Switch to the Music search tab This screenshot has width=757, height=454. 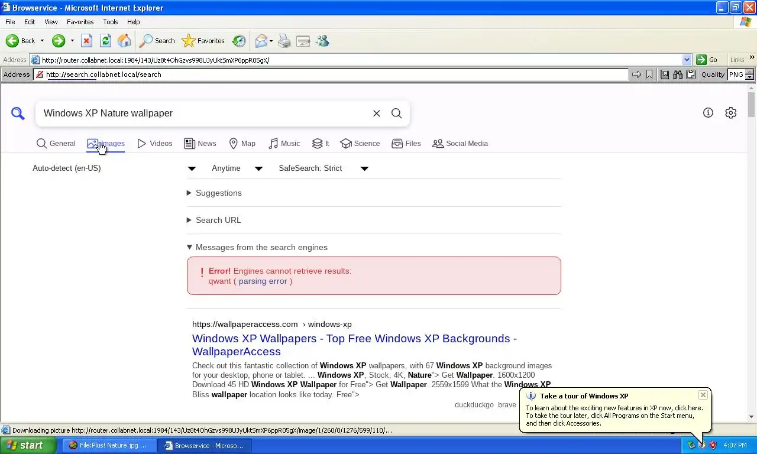pos(284,144)
